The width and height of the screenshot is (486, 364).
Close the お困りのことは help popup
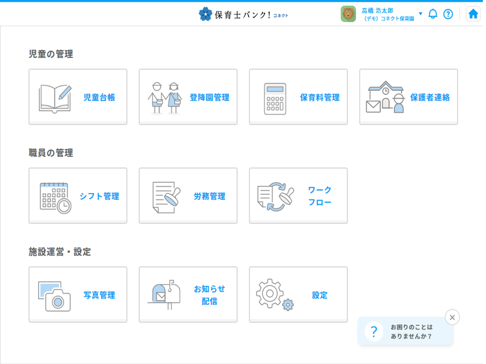[452, 317]
